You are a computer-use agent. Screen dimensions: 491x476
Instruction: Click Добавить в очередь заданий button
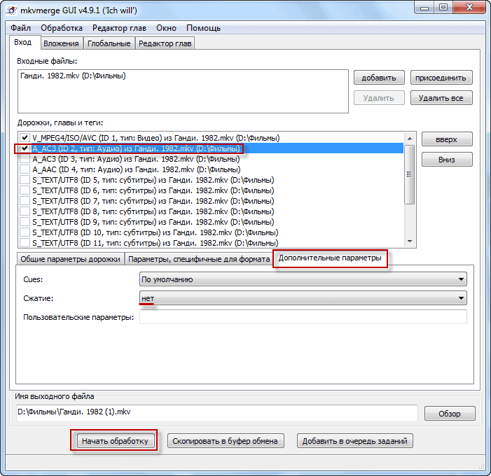(355, 441)
